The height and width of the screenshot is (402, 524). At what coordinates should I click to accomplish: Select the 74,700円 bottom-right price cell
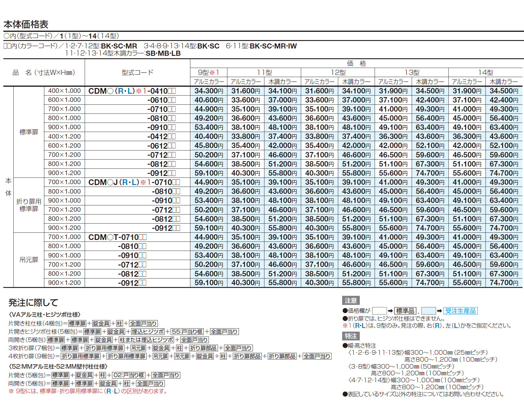[x=503, y=282]
